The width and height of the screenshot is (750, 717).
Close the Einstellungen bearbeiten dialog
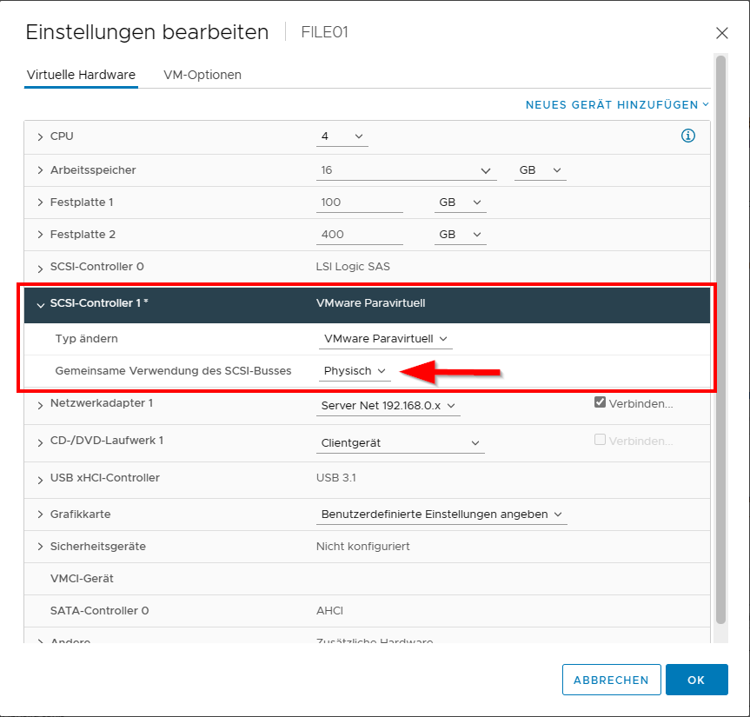pyautogui.click(x=721, y=34)
